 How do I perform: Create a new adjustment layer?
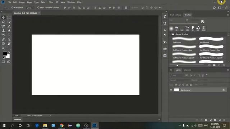tap(211, 120)
